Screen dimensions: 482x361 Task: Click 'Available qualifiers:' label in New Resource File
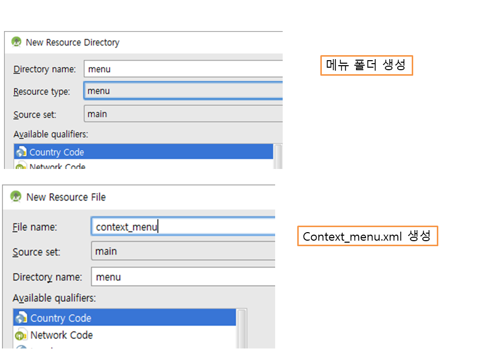[54, 298]
